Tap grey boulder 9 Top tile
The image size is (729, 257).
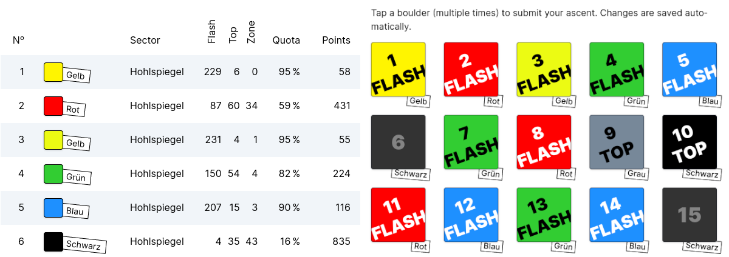(x=617, y=142)
